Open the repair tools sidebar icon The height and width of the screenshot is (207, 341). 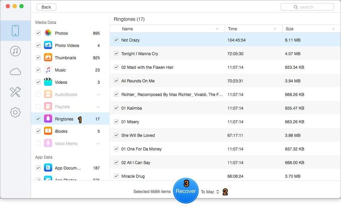pos(15,92)
